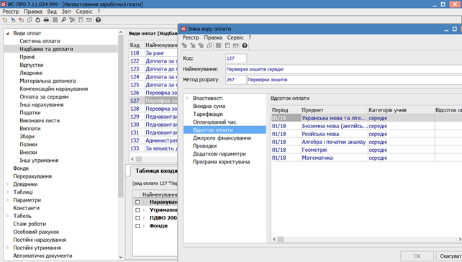This screenshot has height=262, width=462.
Task: Select Джерело фінансування in dialog tree
Action: click(x=222, y=138)
